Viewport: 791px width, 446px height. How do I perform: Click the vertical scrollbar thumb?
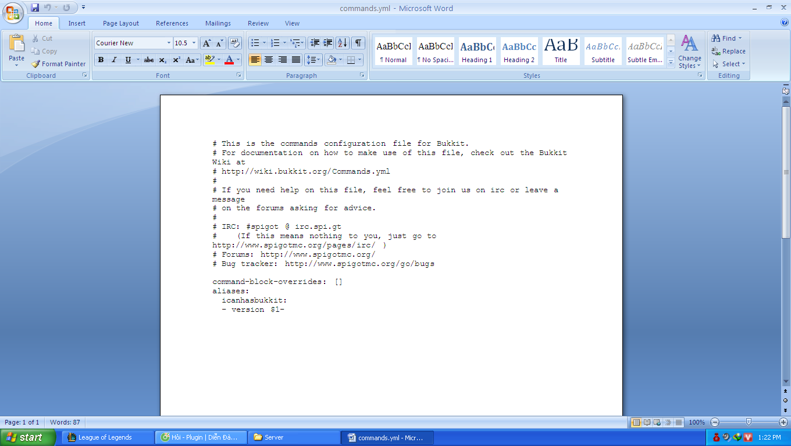tap(786, 171)
